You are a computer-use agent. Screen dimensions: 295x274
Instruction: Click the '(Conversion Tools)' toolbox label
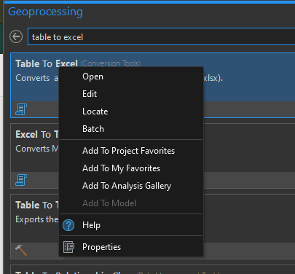[x=111, y=63]
